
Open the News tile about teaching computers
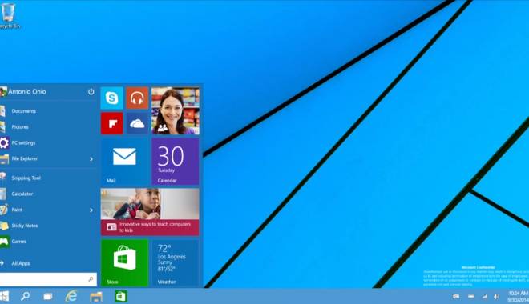point(150,212)
